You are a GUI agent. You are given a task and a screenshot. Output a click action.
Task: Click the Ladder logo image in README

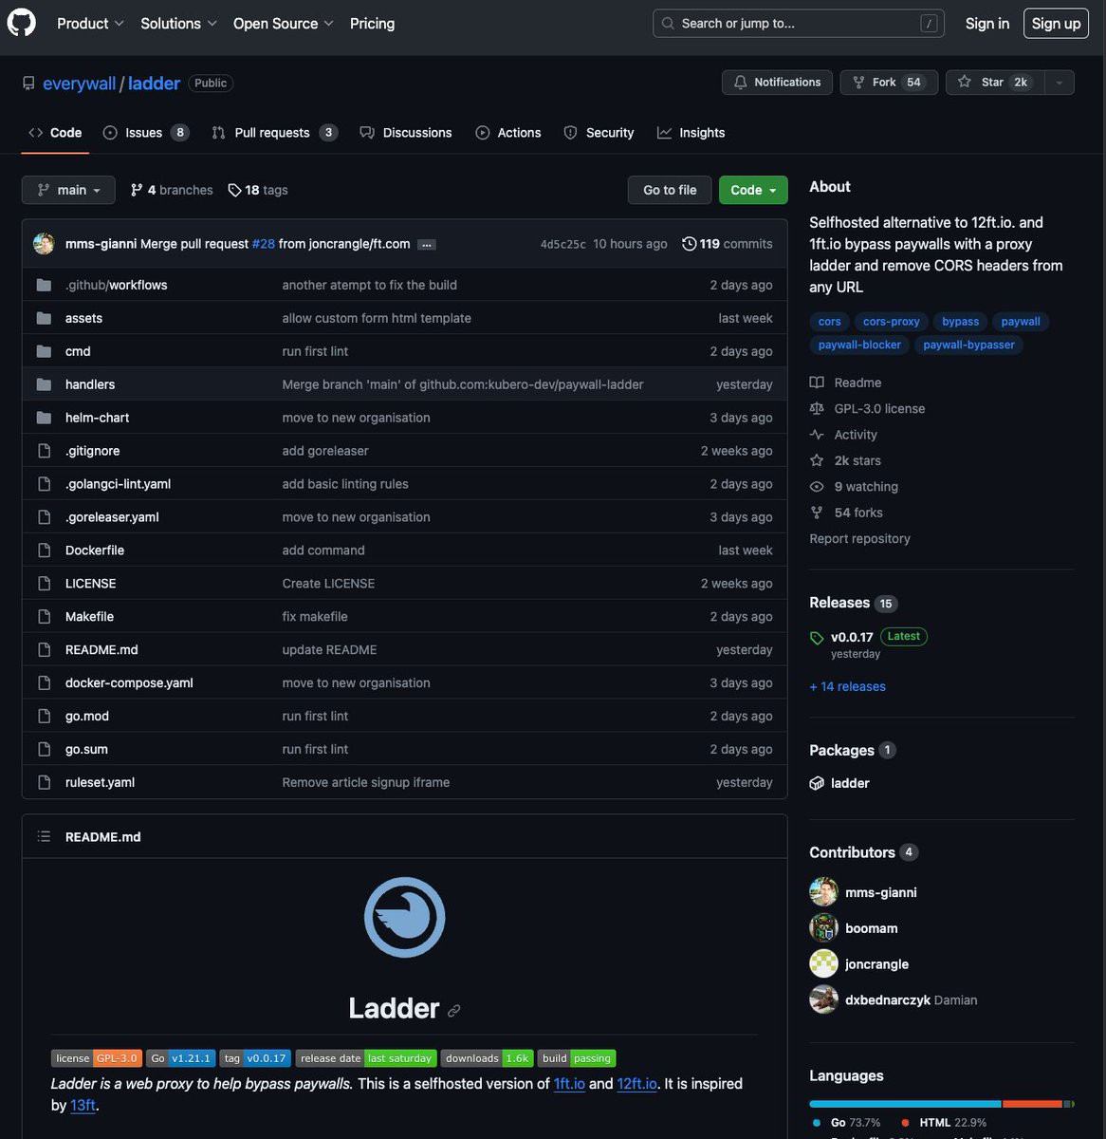[x=404, y=917]
